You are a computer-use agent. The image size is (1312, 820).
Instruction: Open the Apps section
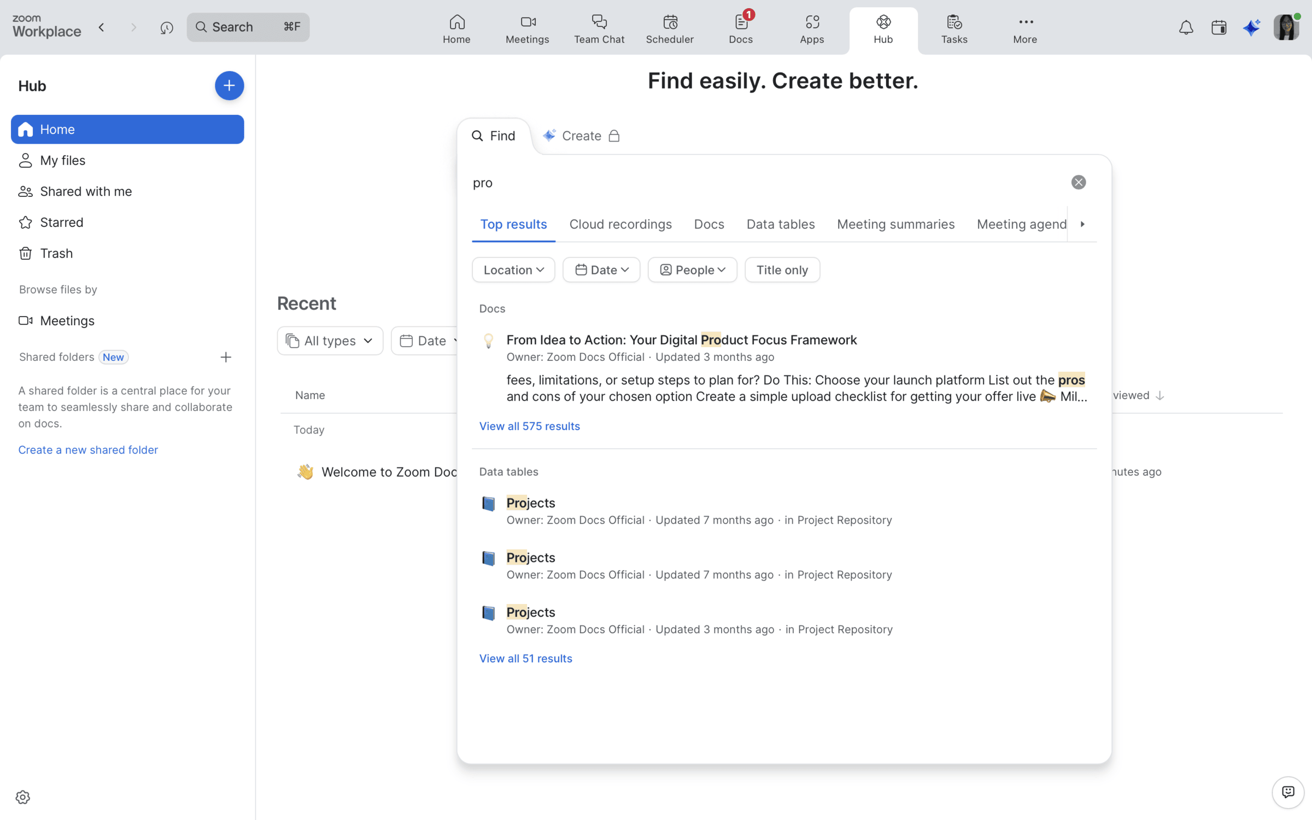pyautogui.click(x=811, y=28)
